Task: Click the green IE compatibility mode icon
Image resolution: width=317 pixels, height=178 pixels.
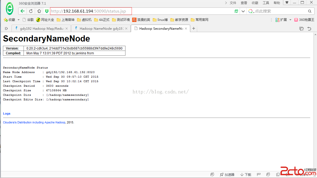Action: (236, 11)
